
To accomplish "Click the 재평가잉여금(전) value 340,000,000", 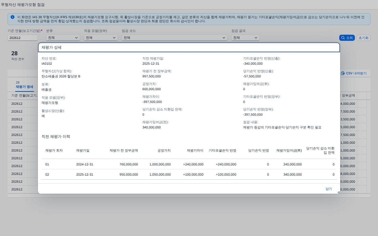I will point(151,127).
